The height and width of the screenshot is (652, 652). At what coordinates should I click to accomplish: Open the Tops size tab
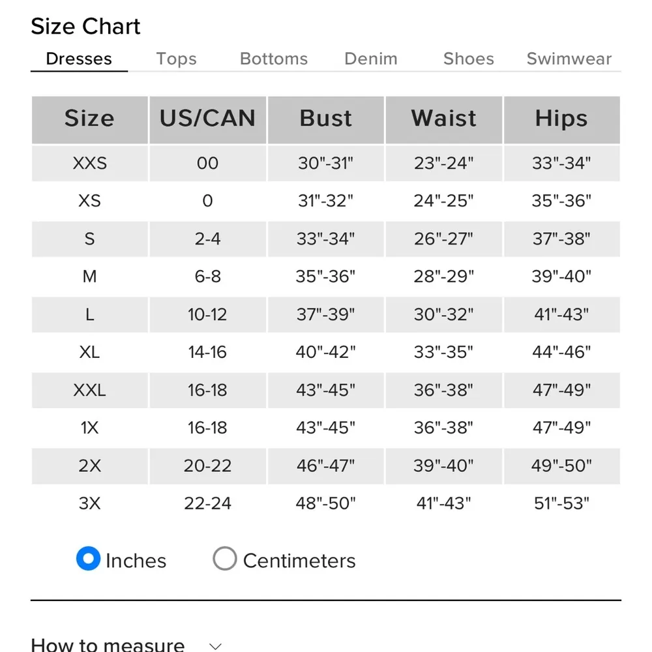[176, 59]
